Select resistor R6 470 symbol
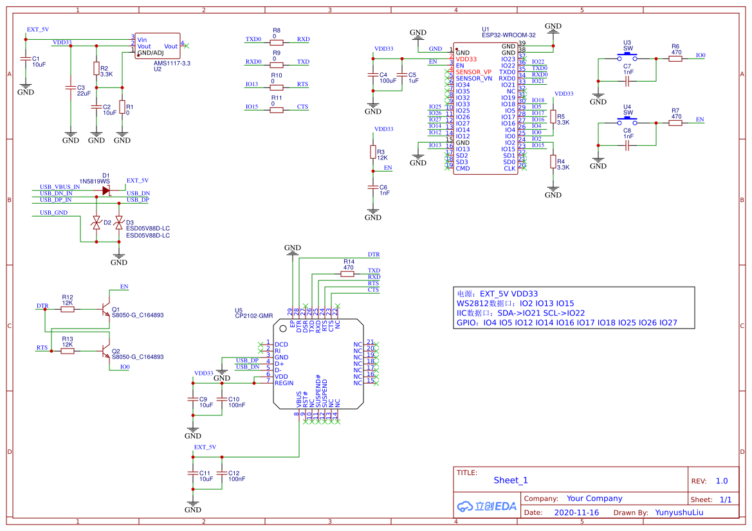The height and width of the screenshot is (531, 752). coord(675,59)
